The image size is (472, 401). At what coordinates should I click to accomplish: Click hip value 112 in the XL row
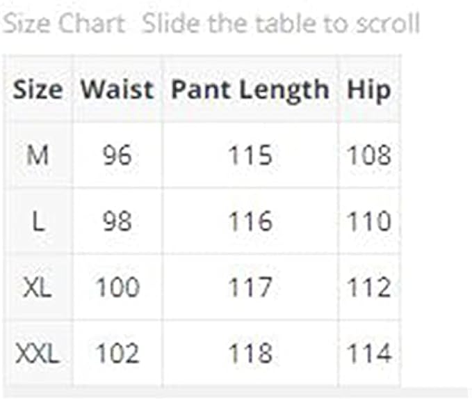click(368, 288)
